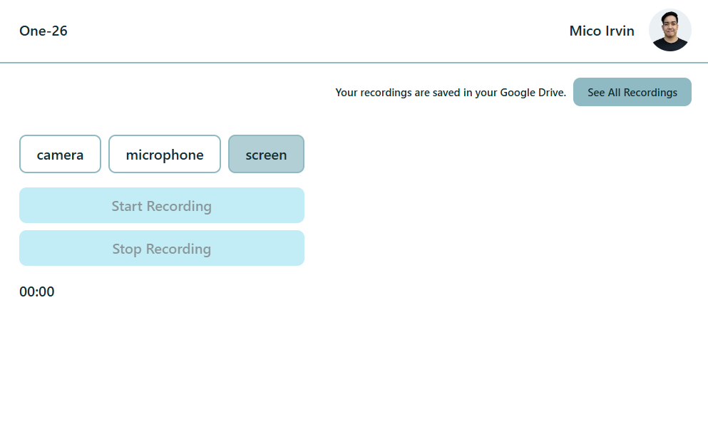708x439 pixels.
Task: Toggle the microphone source button
Action: (x=165, y=155)
